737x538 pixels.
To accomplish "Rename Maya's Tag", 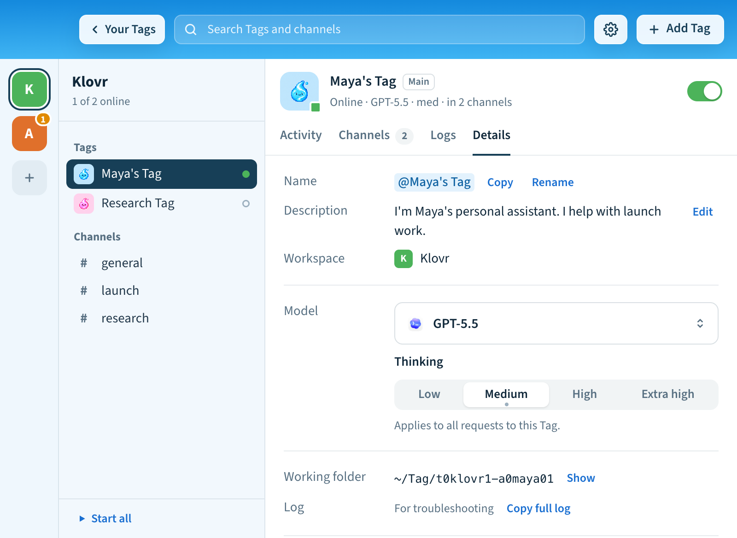I will pos(553,182).
